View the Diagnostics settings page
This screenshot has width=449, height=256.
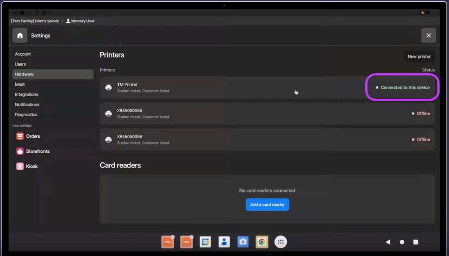point(26,115)
